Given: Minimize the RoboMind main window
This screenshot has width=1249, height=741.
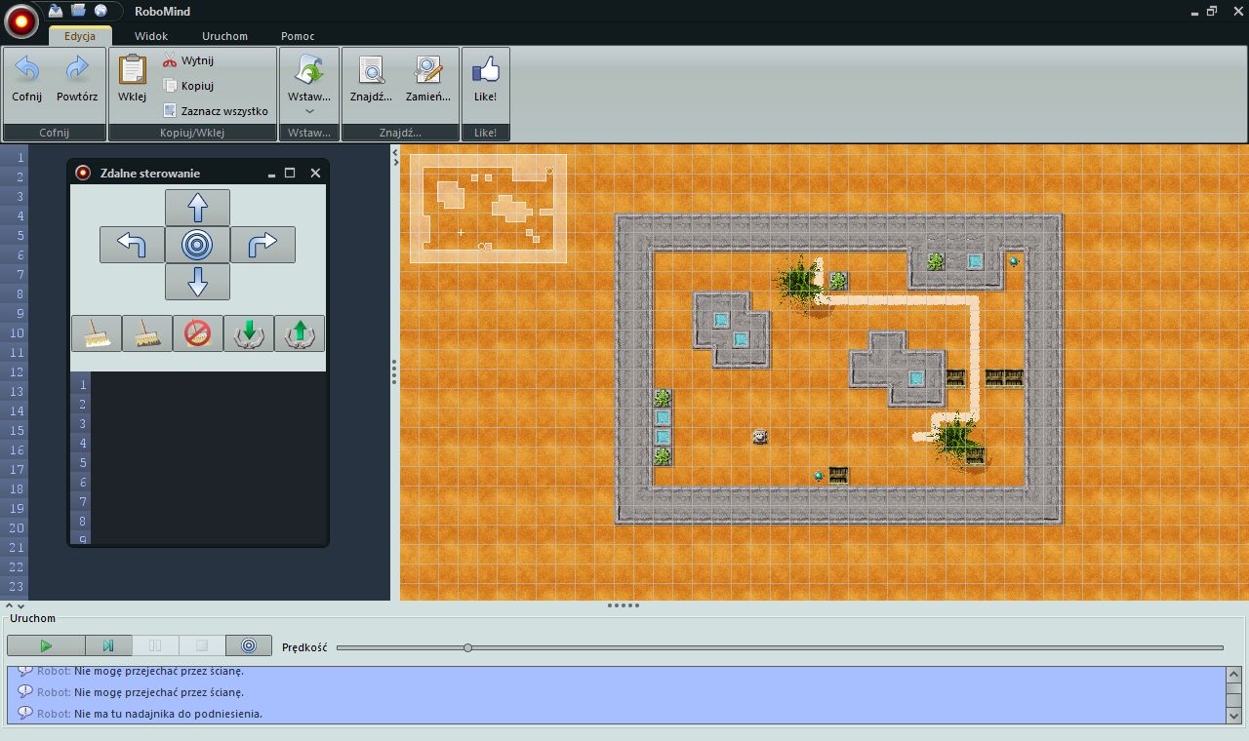Looking at the screenshot, I should 1195,12.
